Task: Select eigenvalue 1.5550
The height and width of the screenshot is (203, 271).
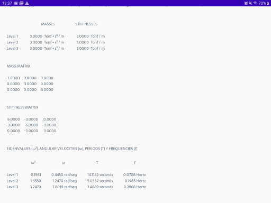Action: 35,181
